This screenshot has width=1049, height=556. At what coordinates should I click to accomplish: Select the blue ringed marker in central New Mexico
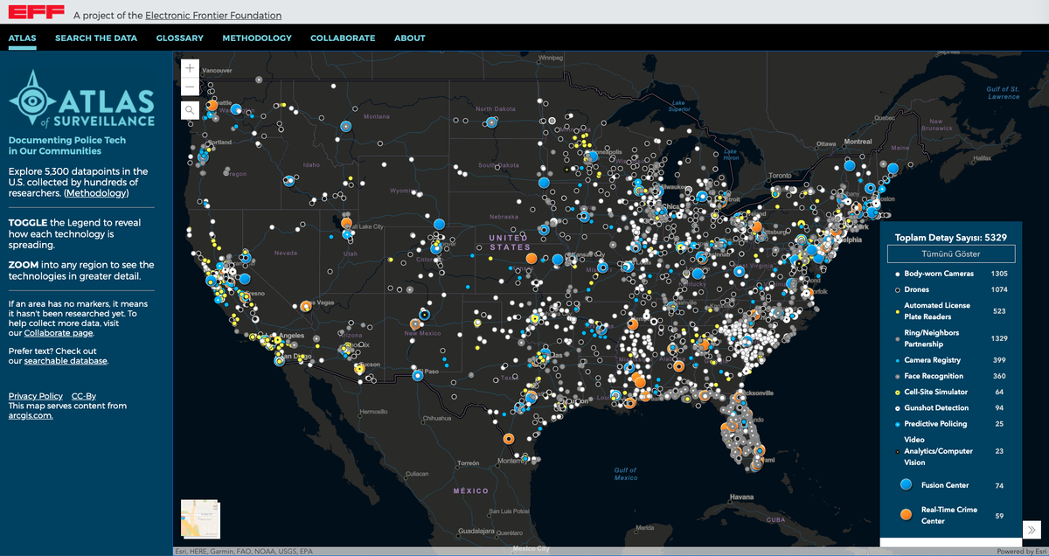pos(424,315)
